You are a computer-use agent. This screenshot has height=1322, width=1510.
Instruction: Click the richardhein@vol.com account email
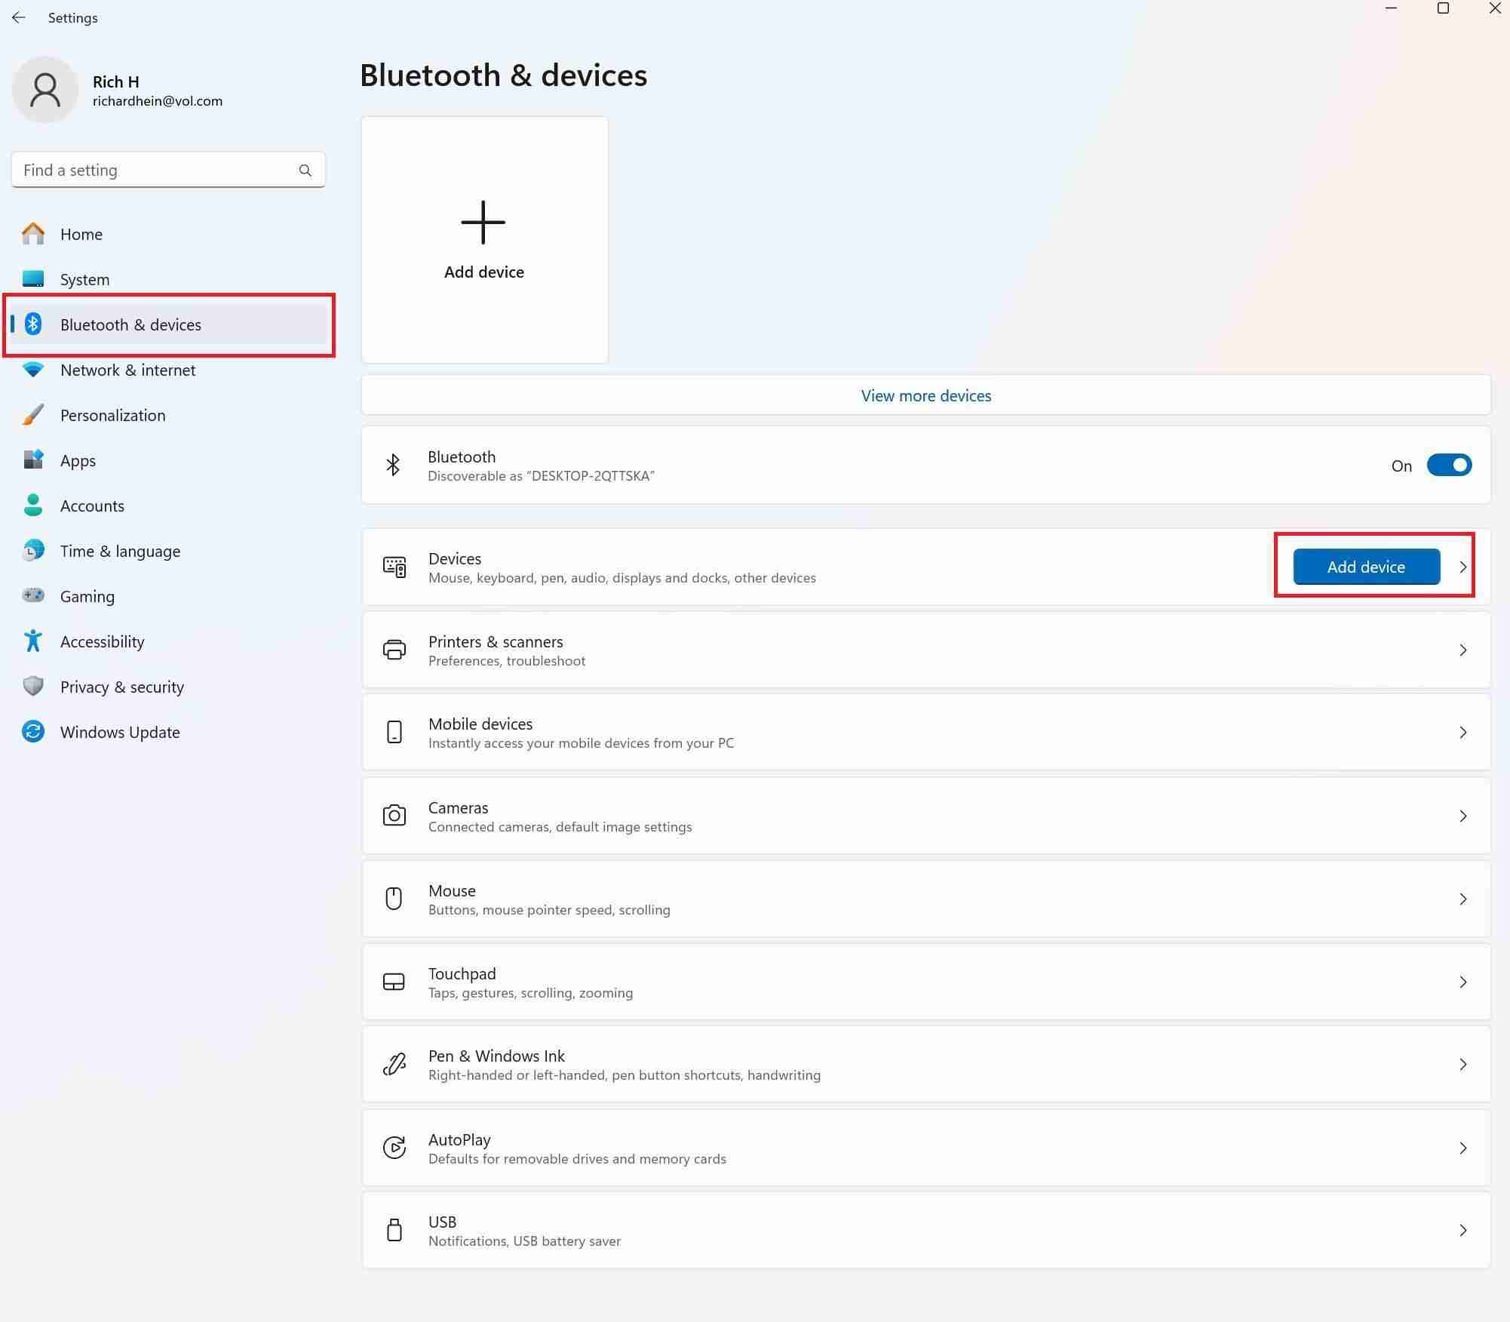pyautogui.click(x=158, y=101)
